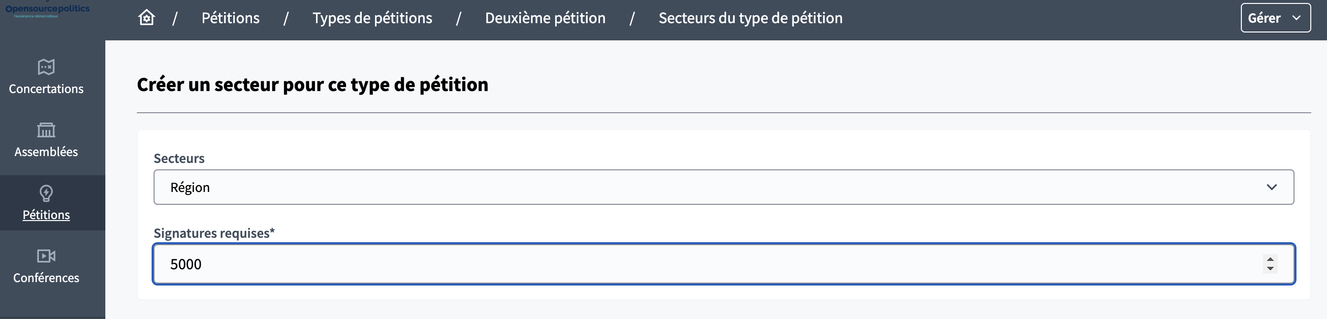Viewport: 1327px width, 319px height.
Task: Click the Opensourcepolitics logo
Action: (x=47, y=10)
